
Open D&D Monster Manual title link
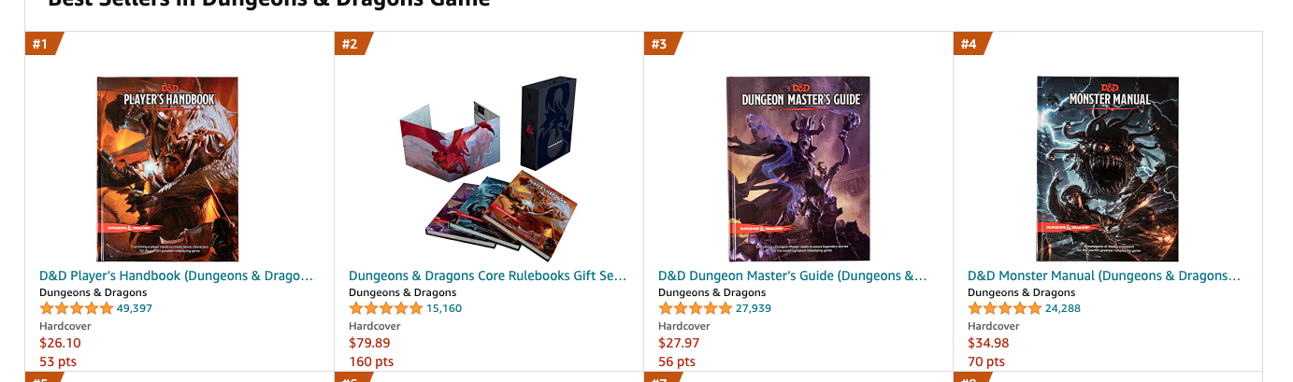1104,276
